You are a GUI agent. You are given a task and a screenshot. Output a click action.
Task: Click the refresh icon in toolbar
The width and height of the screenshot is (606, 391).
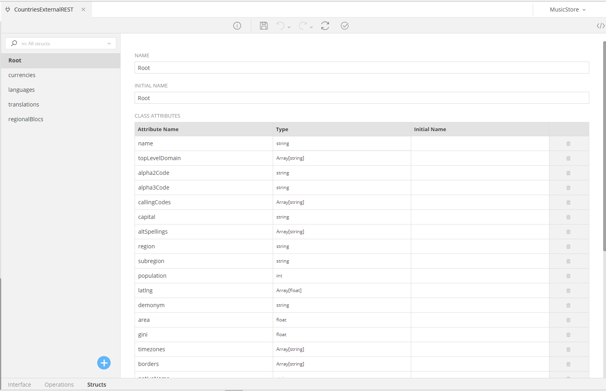[325, 26]
